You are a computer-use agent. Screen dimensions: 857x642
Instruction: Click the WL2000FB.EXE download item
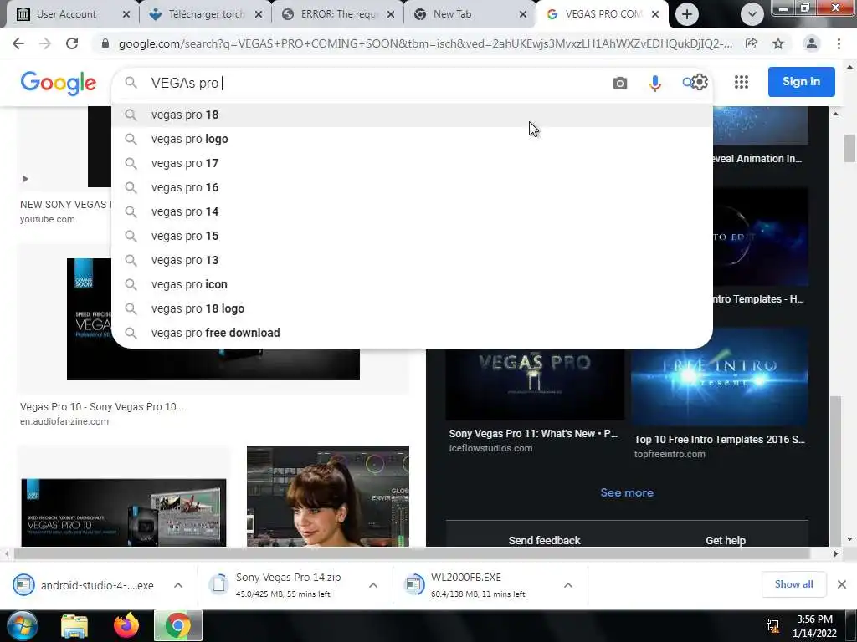tap(476, 585)
